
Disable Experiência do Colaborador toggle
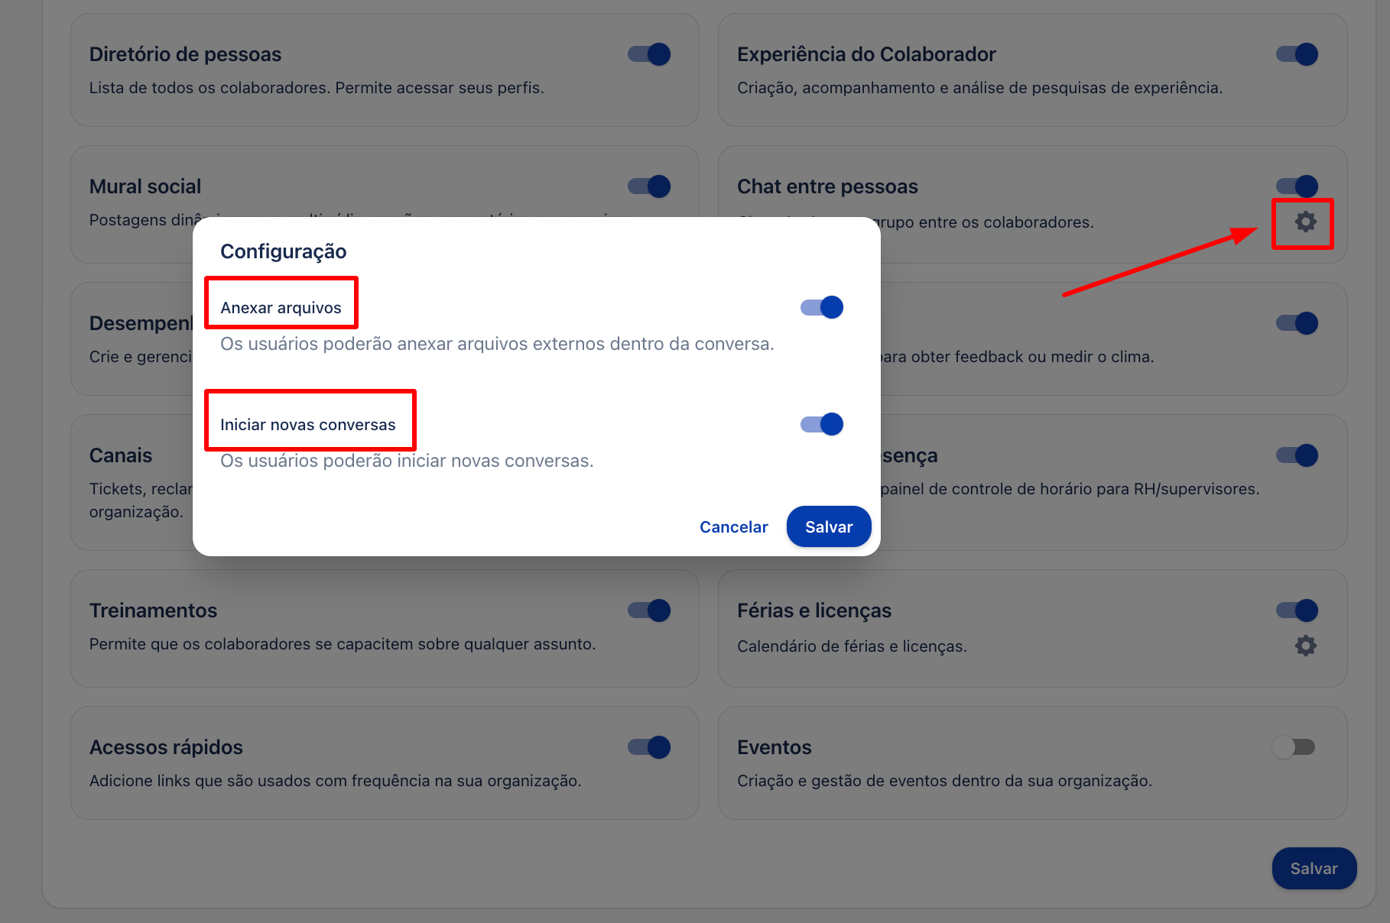click(1297, 54)
